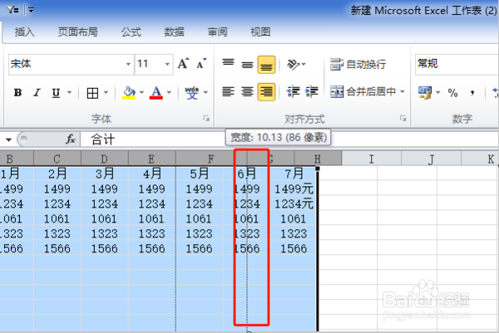Toggle italic formatting
Image resolution: width=499 pixels, height=333 pixels.
37,93
